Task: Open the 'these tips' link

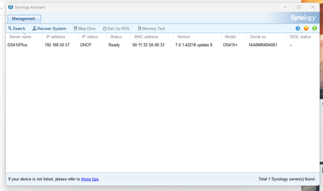Action: (x=90, y=179)
